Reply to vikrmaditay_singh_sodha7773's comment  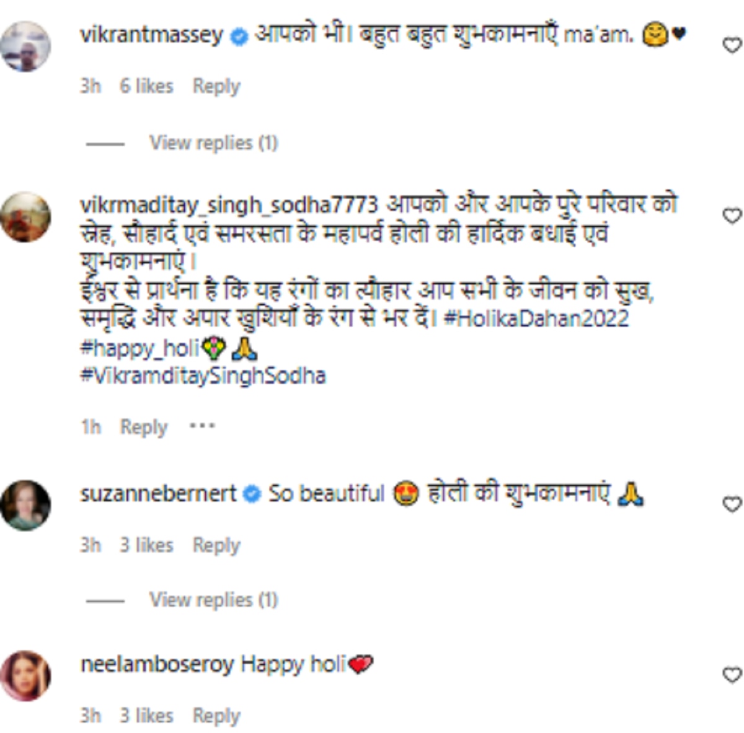pyautogui.click(x=143, y=427)
